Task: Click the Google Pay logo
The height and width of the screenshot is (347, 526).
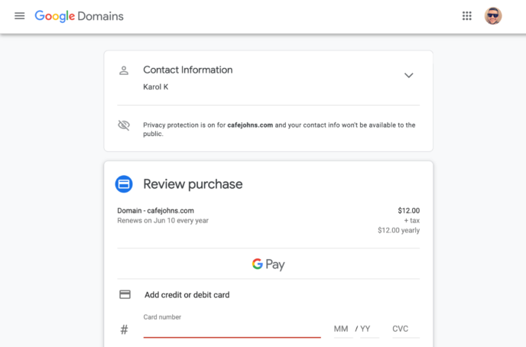Action: point(268,264)
